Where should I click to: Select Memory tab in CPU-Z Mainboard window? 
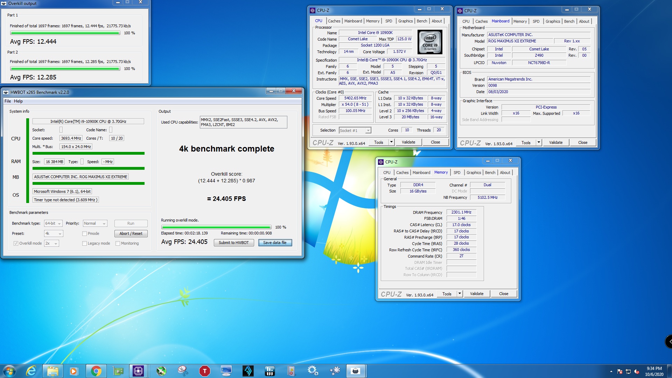(x=520, y=21)
